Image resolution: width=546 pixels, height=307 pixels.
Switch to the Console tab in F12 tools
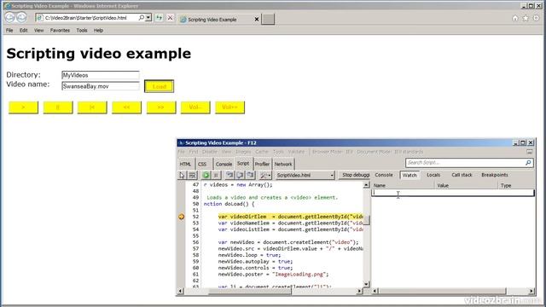click(x=224, y=164)
